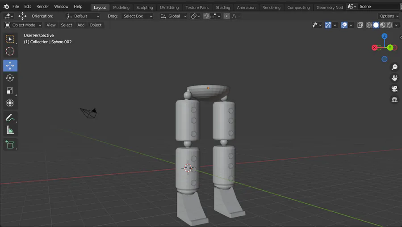Open Global transform orientation dropdown
The height and width of the screenshot is (227, 402).
(173, 16)
